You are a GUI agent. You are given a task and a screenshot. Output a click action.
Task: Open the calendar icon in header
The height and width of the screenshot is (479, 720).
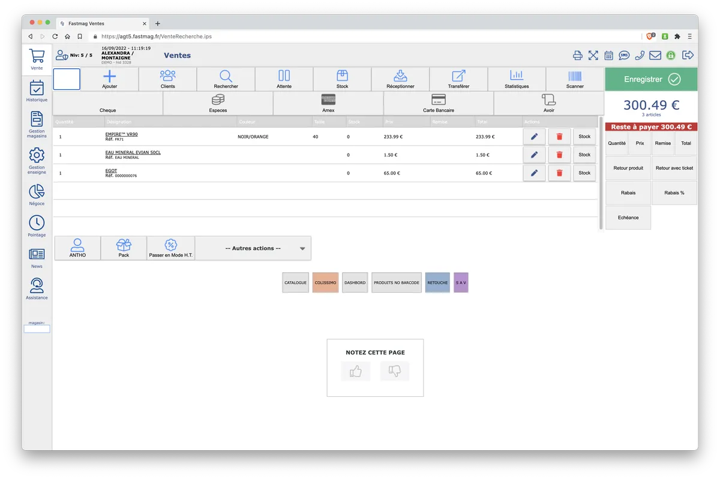[608, 55]
